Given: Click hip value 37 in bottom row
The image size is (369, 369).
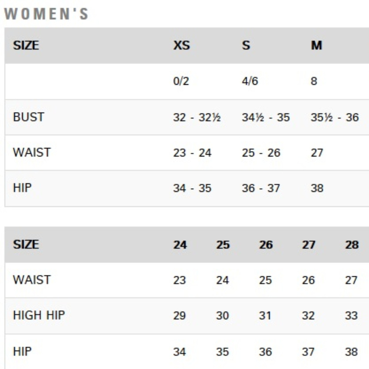Looking at the screenshot, I should (308, 352).
